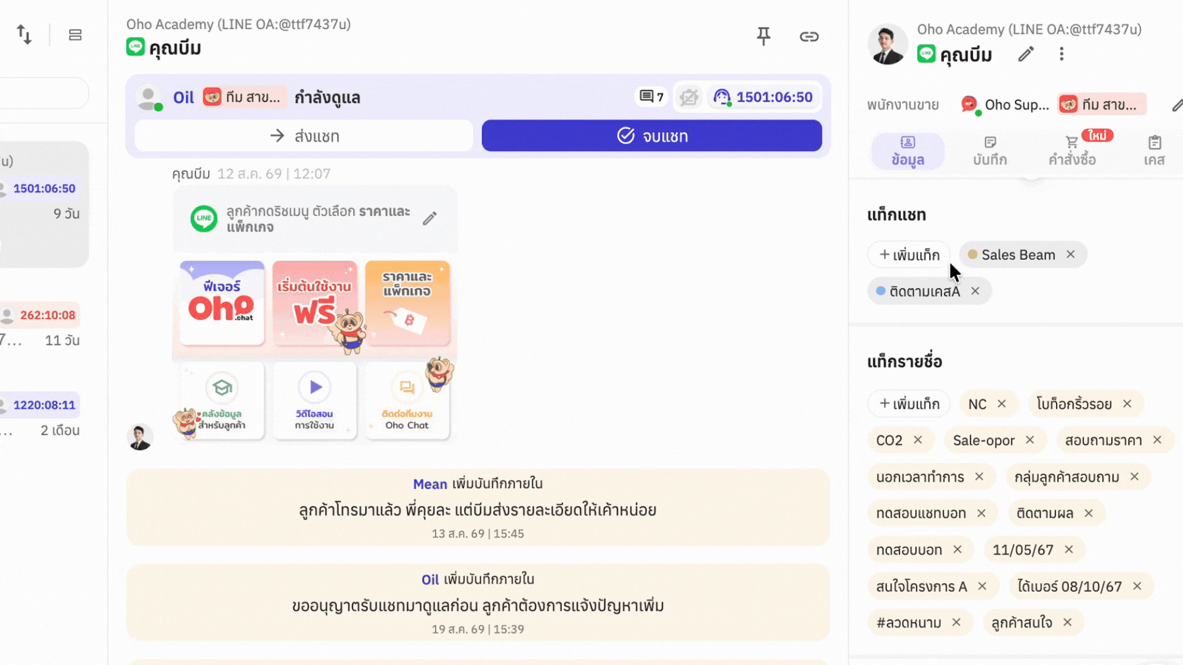Toggle the disabled bot icon
Screen dimensions: 1183x665
(689, 97)
